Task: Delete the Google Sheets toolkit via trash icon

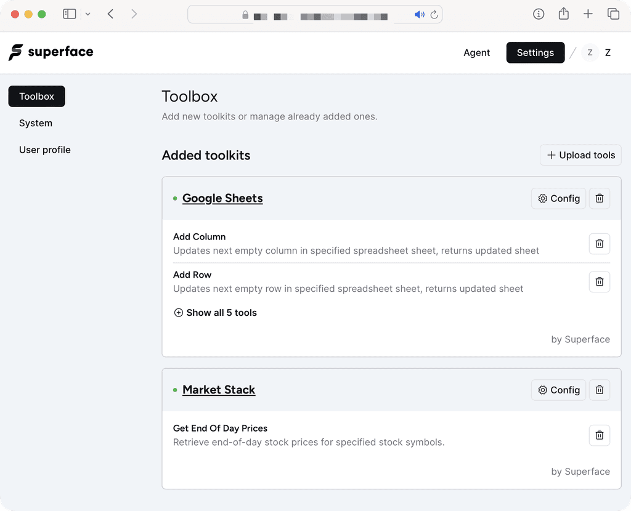Action: point(599,198)
